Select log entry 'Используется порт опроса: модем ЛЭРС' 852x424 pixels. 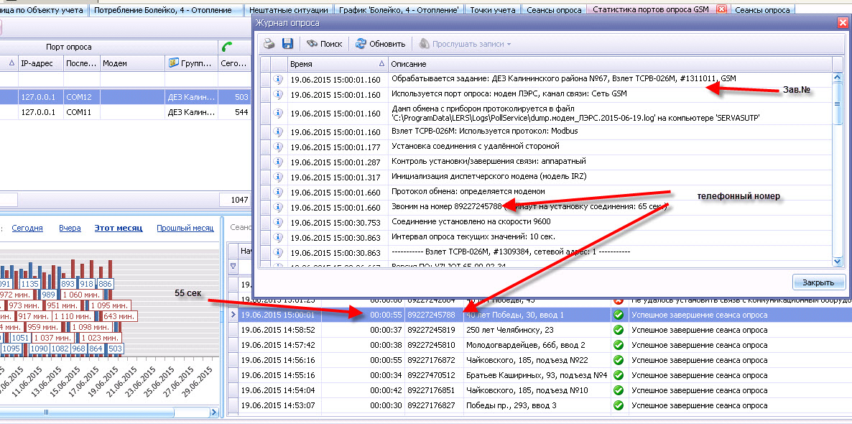coord(545,93)
